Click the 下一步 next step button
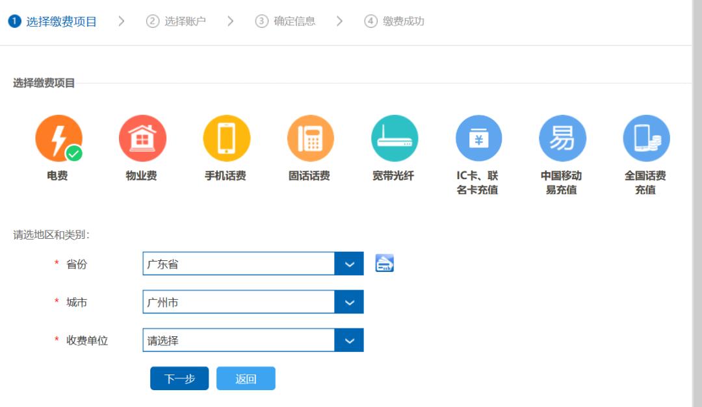The width and height of the screenshot is (702, 407). point(179,378)
